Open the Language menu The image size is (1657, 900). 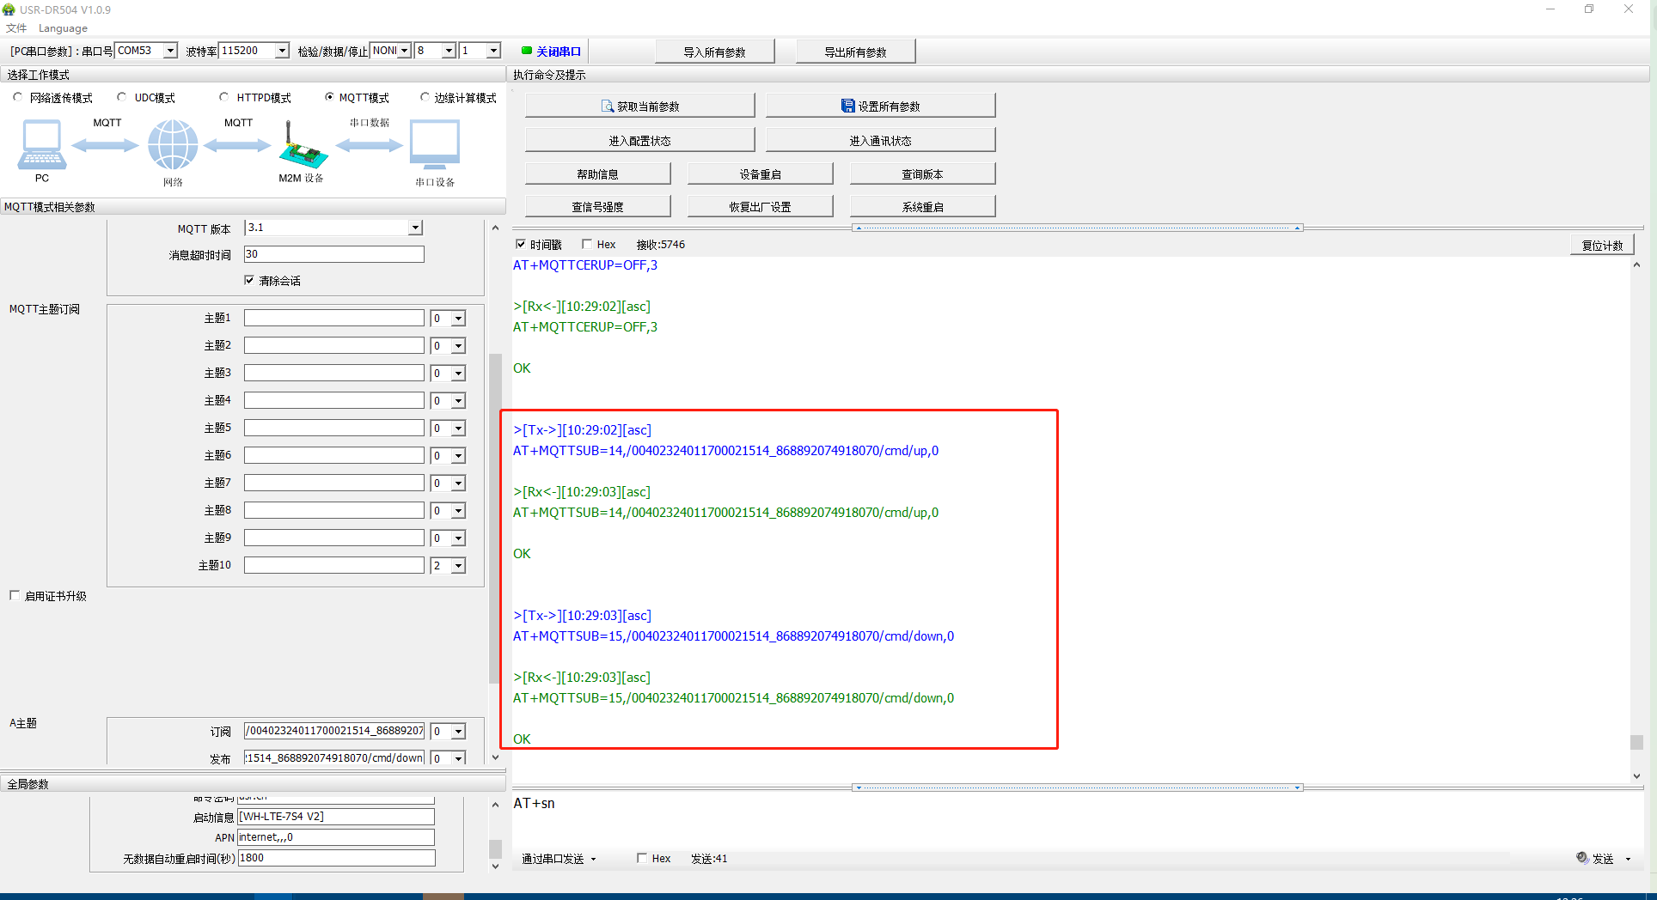click(63, 28)
